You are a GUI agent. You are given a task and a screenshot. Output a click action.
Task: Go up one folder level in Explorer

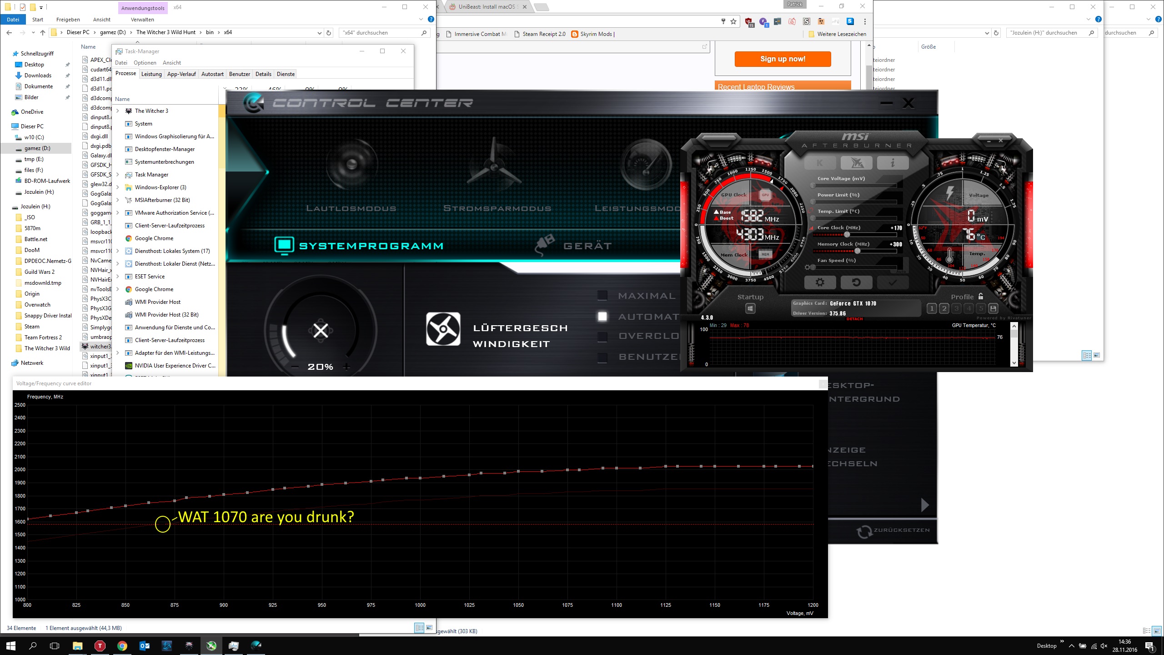(43, 33)
